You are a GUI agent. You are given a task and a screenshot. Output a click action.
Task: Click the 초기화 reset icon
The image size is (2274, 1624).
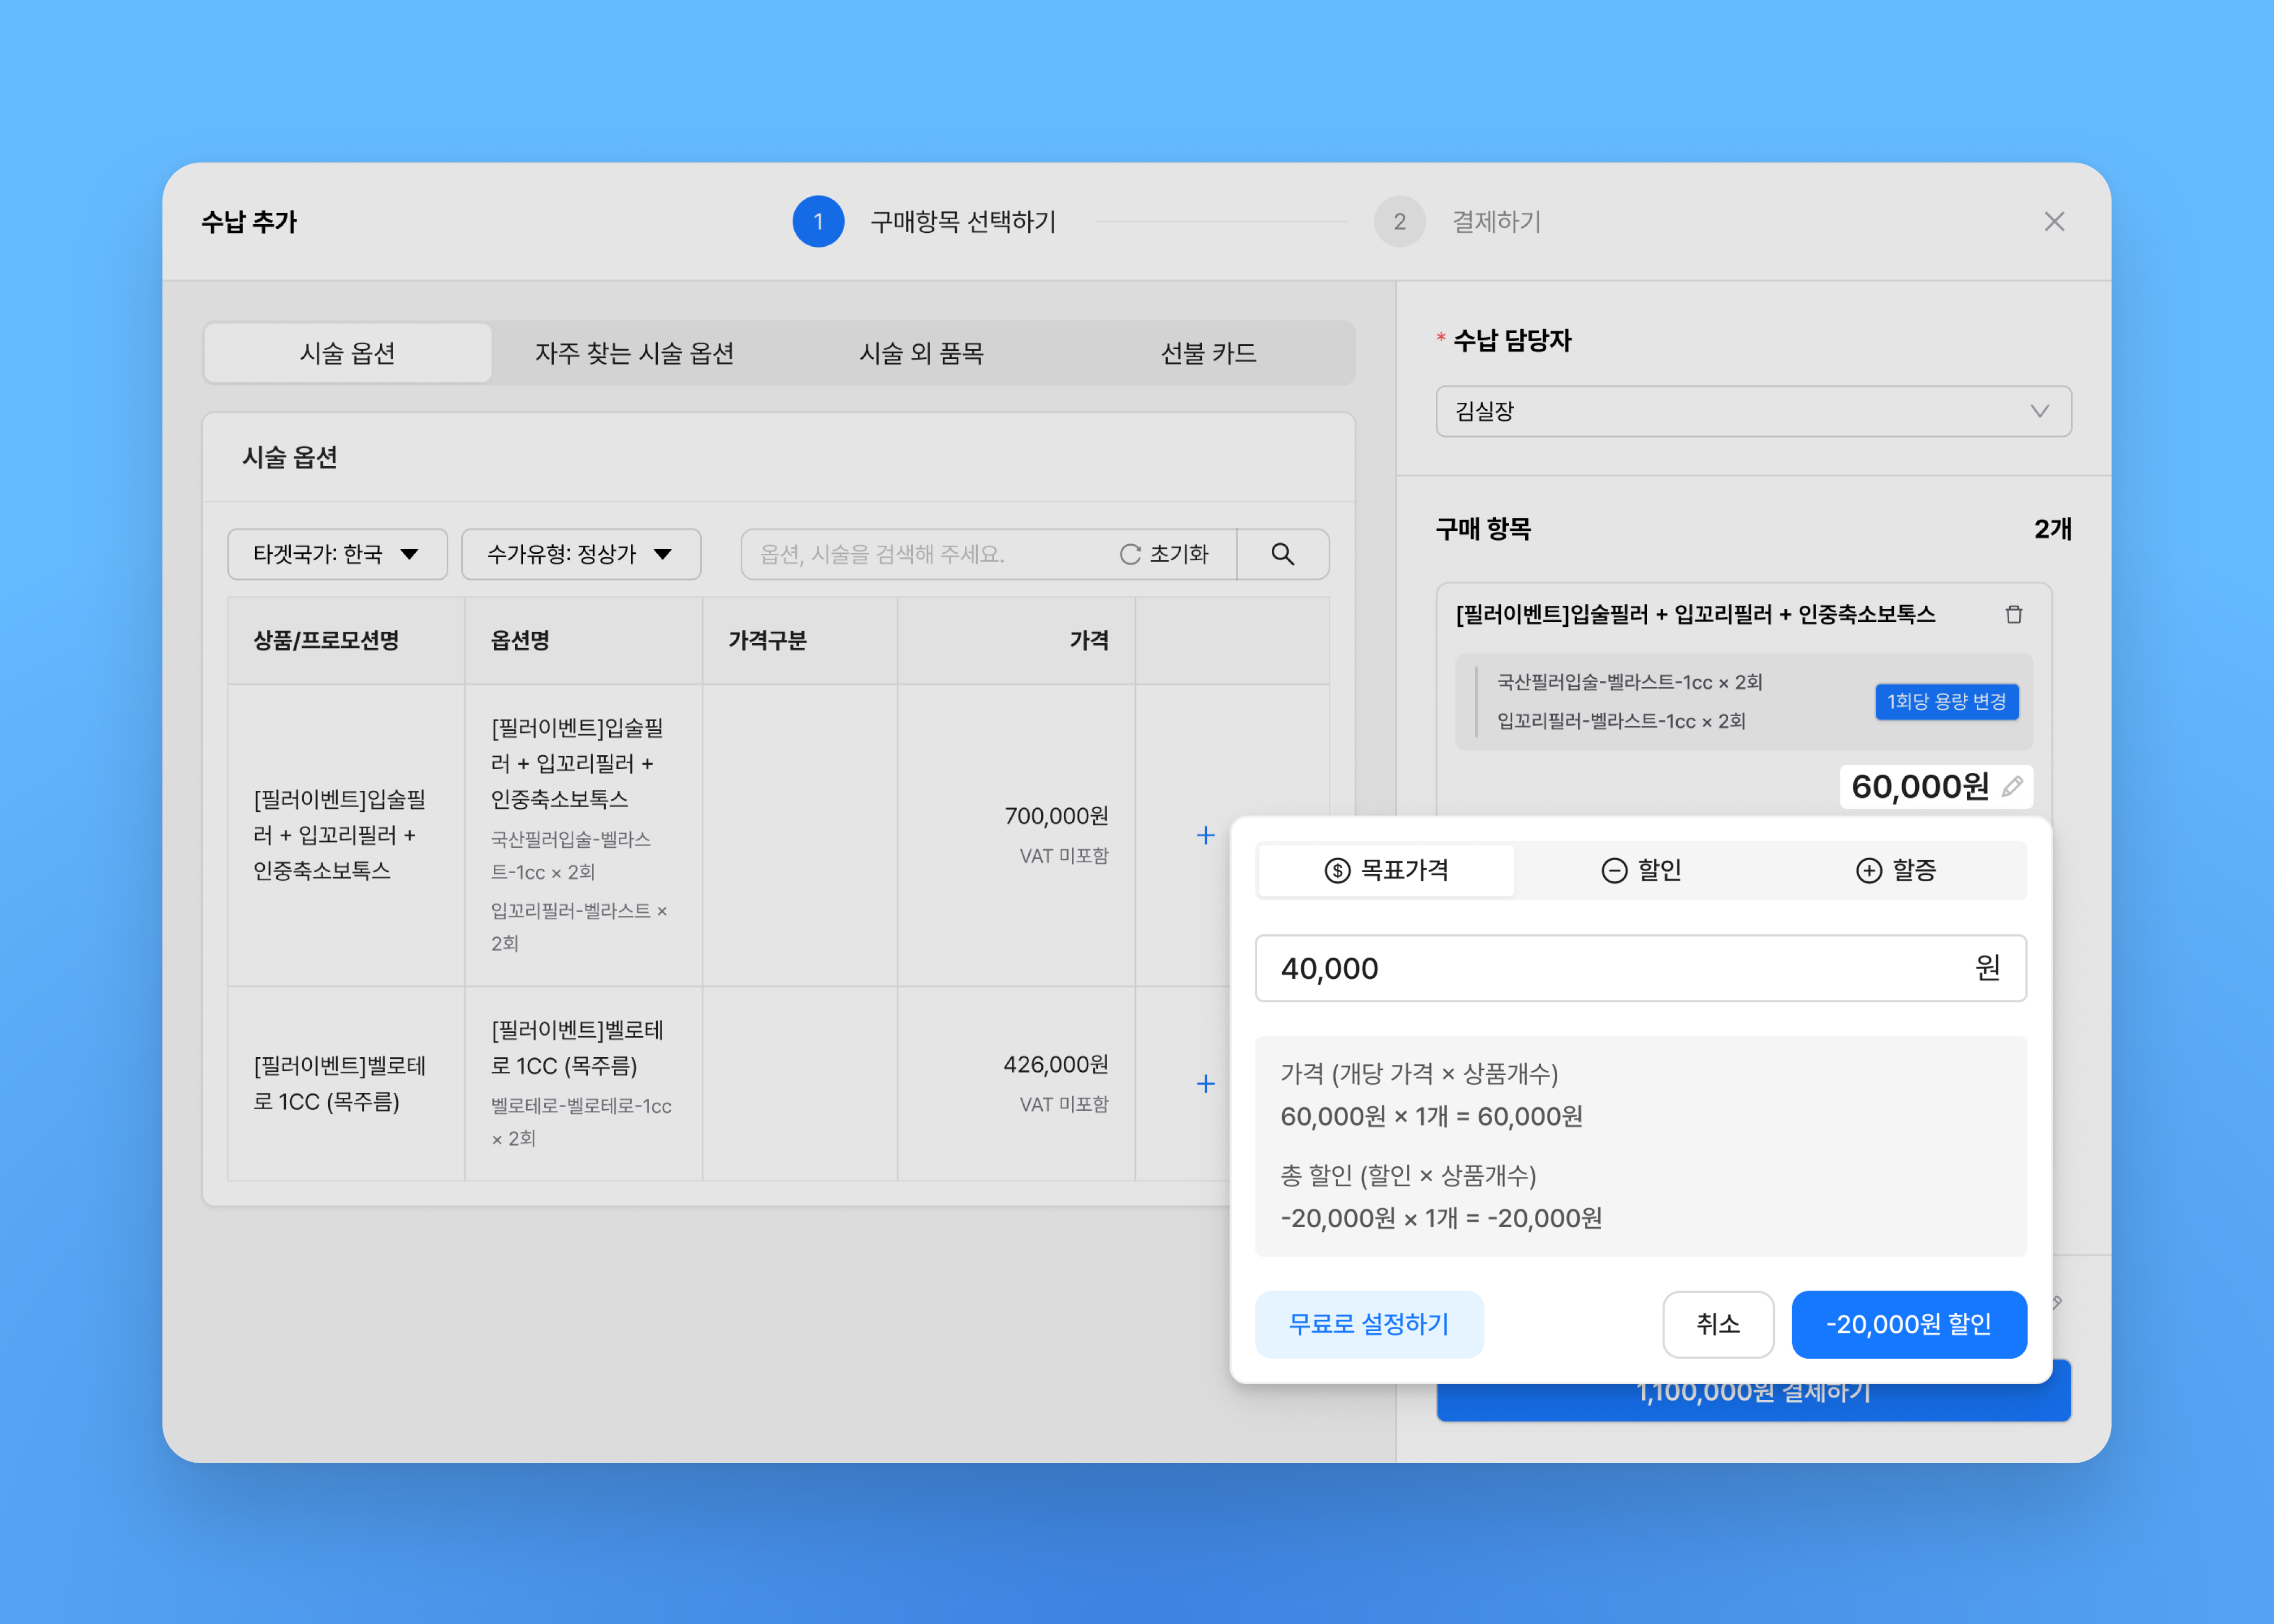coord(1131,554)
